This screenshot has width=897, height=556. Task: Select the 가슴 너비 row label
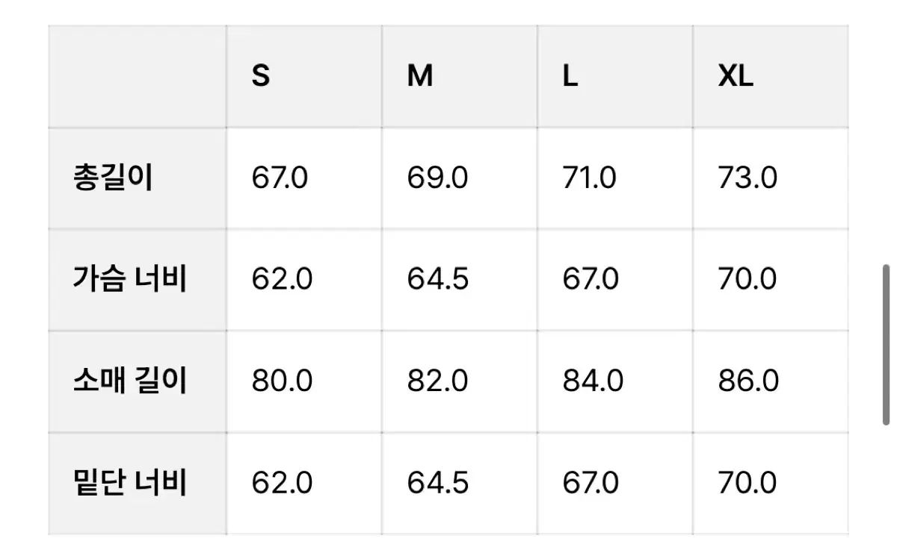(130, 279)
